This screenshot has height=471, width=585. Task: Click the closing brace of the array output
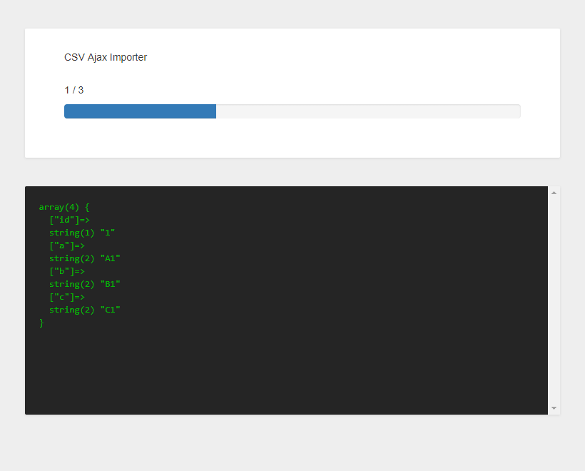point(41,323)
